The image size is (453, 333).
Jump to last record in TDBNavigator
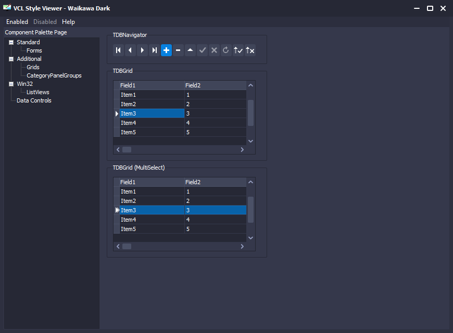[x=154, y=50]
